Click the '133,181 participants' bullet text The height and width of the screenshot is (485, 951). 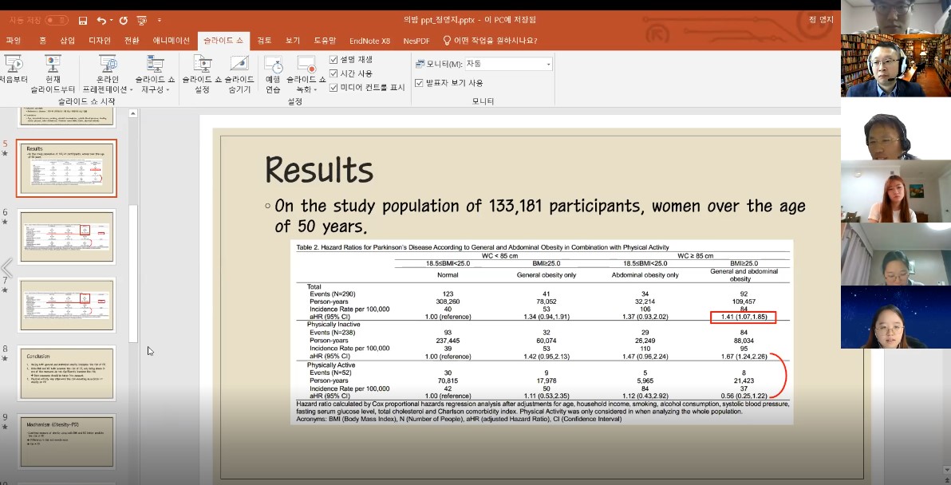coord(540,216)
